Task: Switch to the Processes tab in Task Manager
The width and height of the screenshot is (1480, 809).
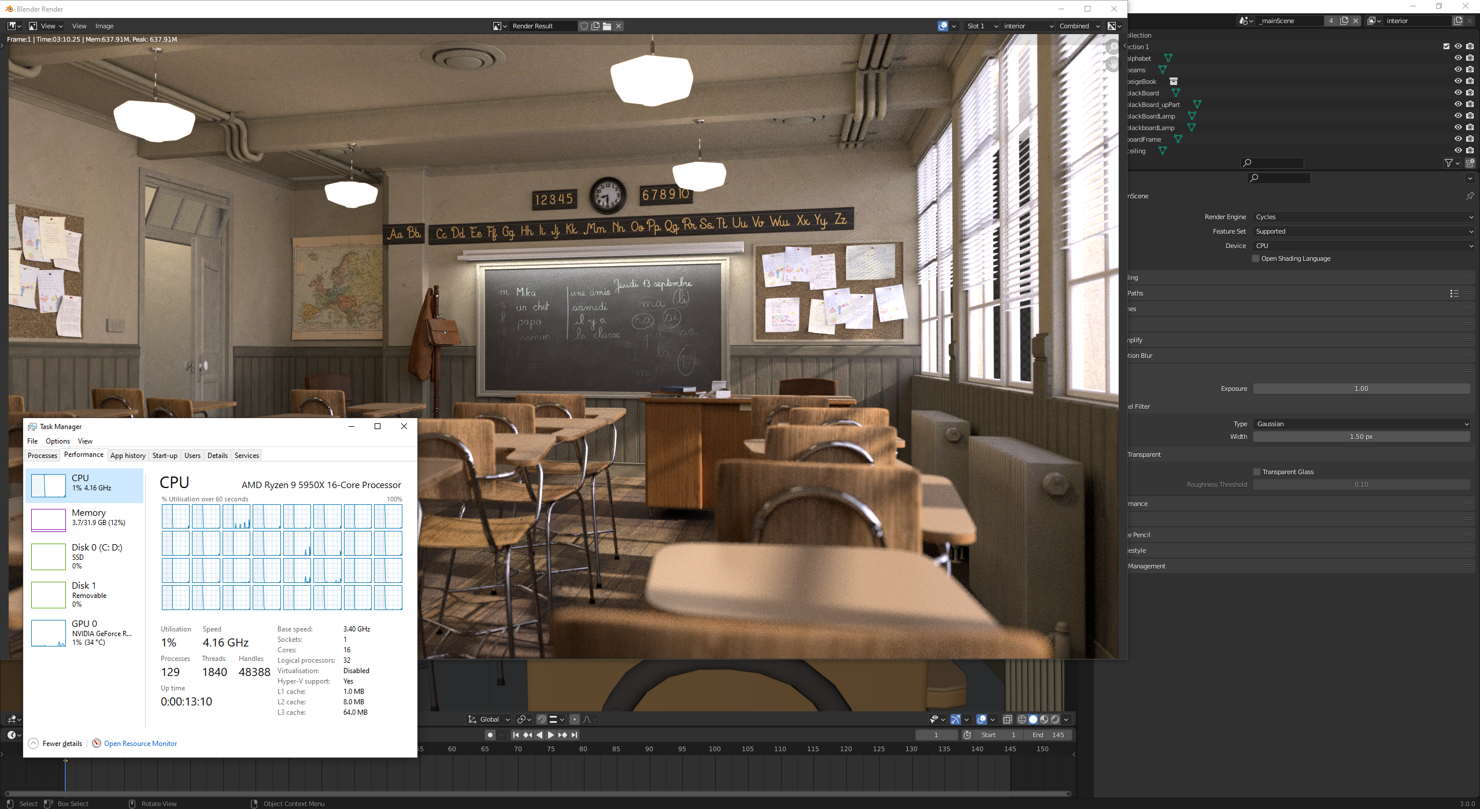Action: (42, 456)
